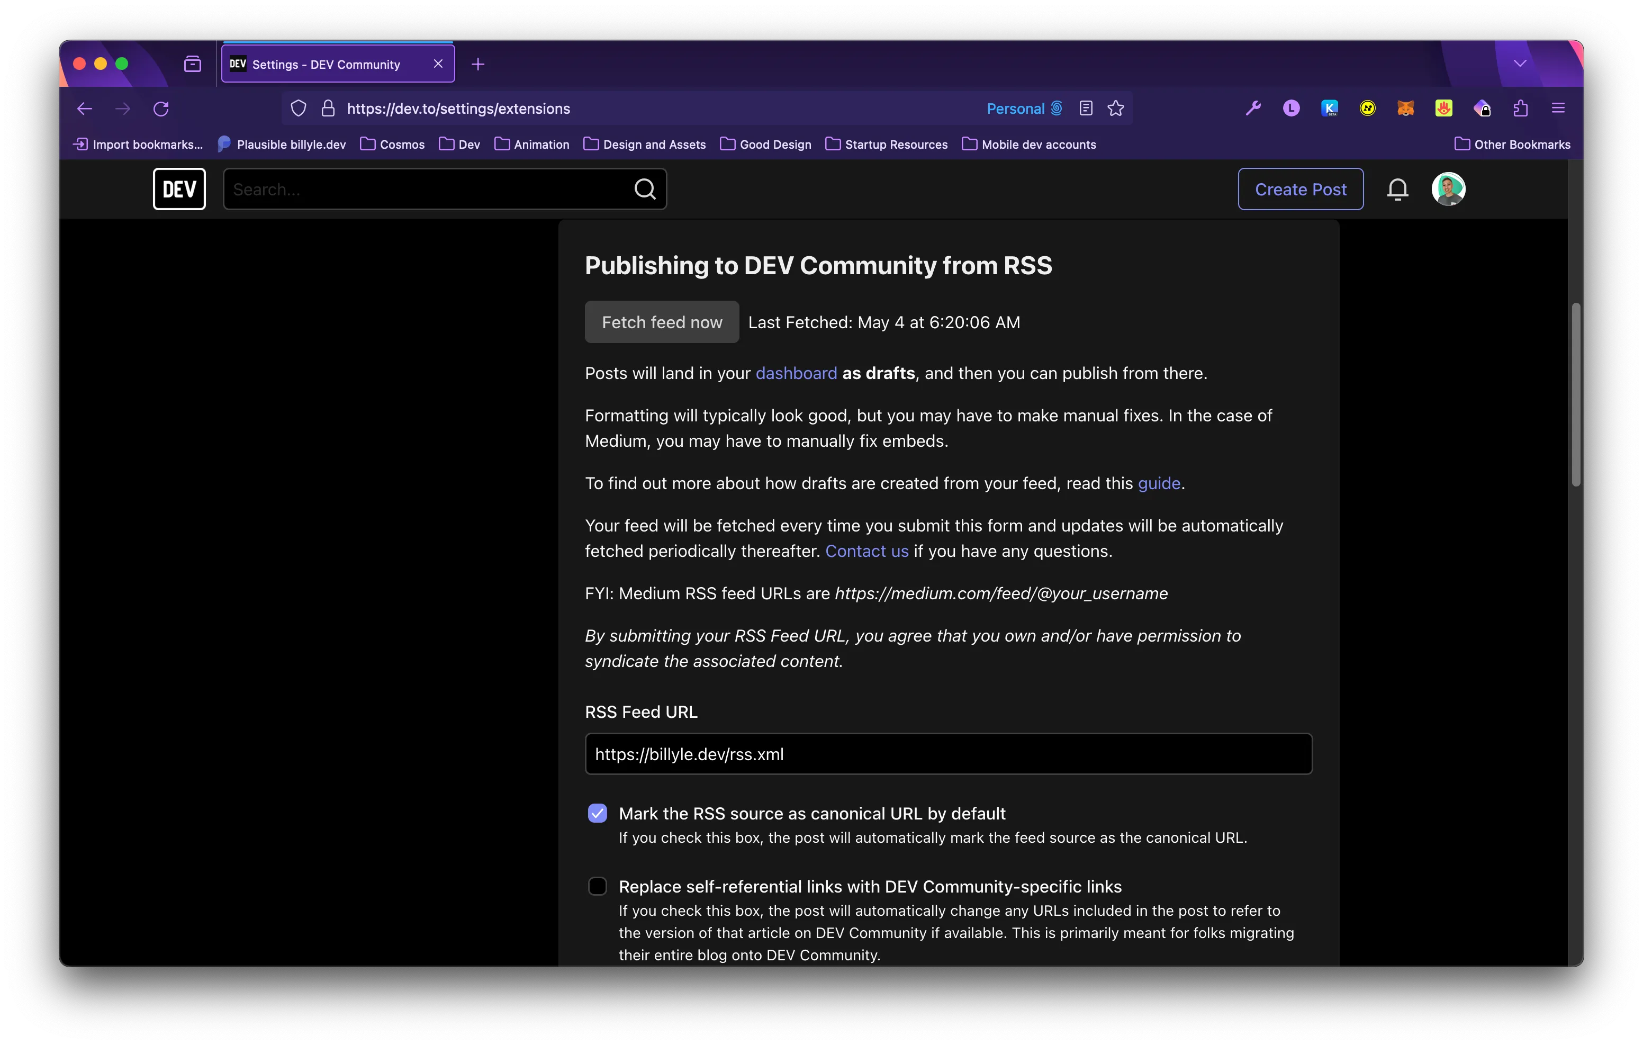Click Import bookmarks item
This screenshot has width=1643, height=1045.
coord(138,144)
